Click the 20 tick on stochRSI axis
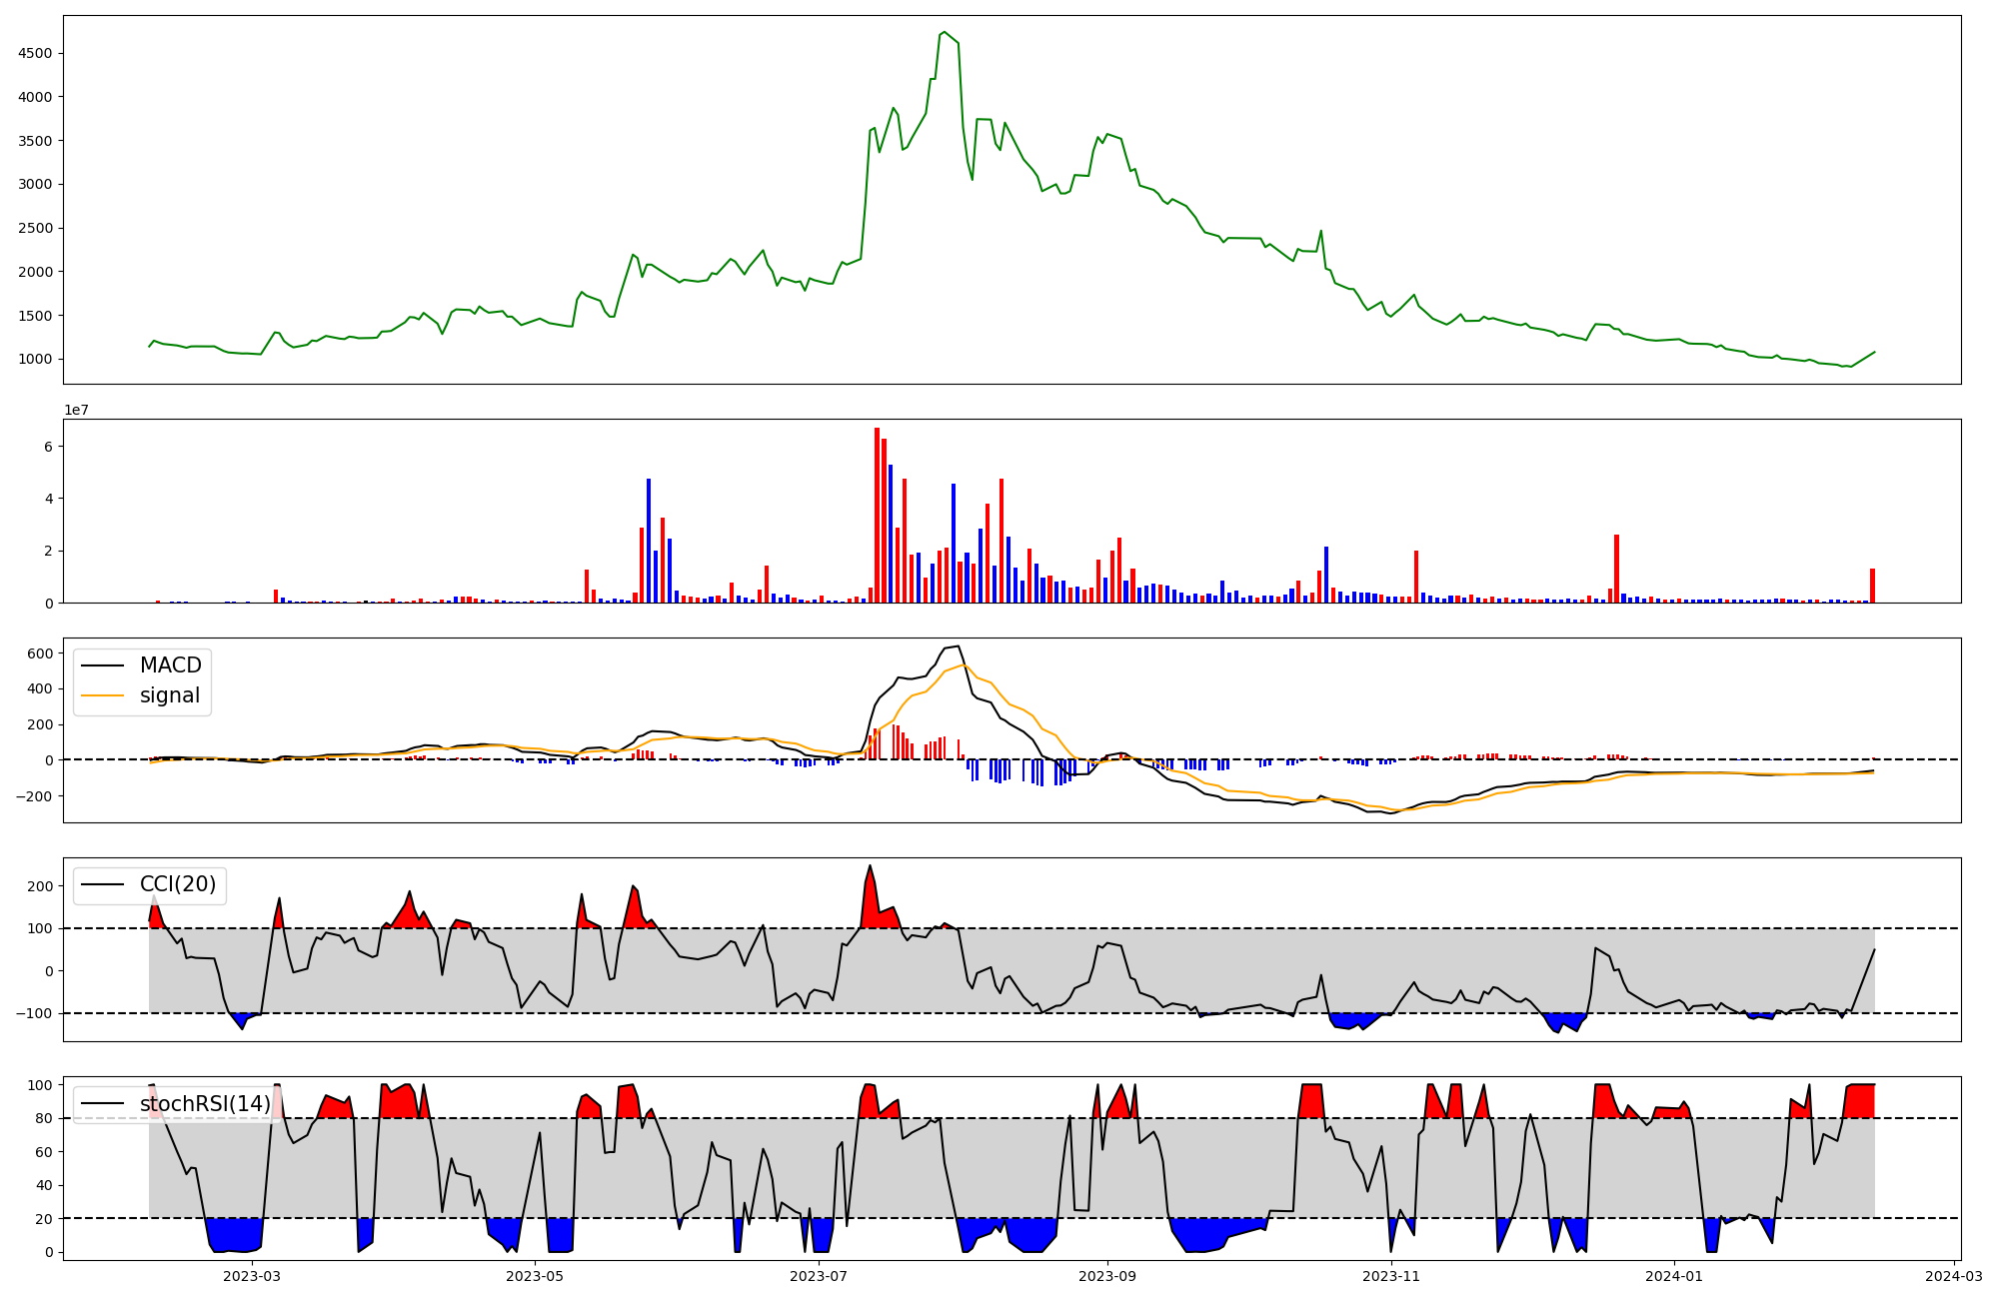The width and height of the screenshot is (1999, 1299). pyautogui.click(x=44, y=1219)
